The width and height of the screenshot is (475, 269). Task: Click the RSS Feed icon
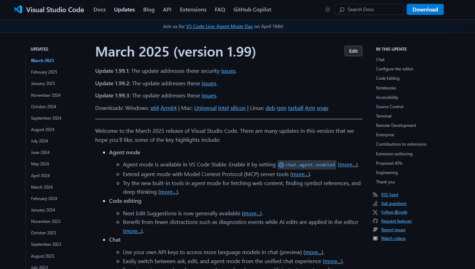pyautogui.click(x=375, y=195)
